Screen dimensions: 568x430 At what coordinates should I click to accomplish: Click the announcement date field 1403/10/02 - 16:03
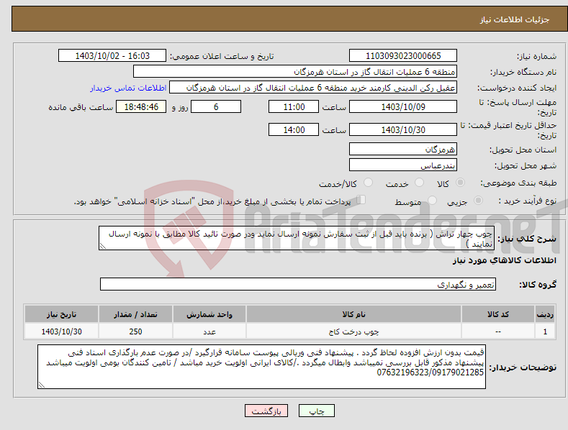(x=112, y=56)
